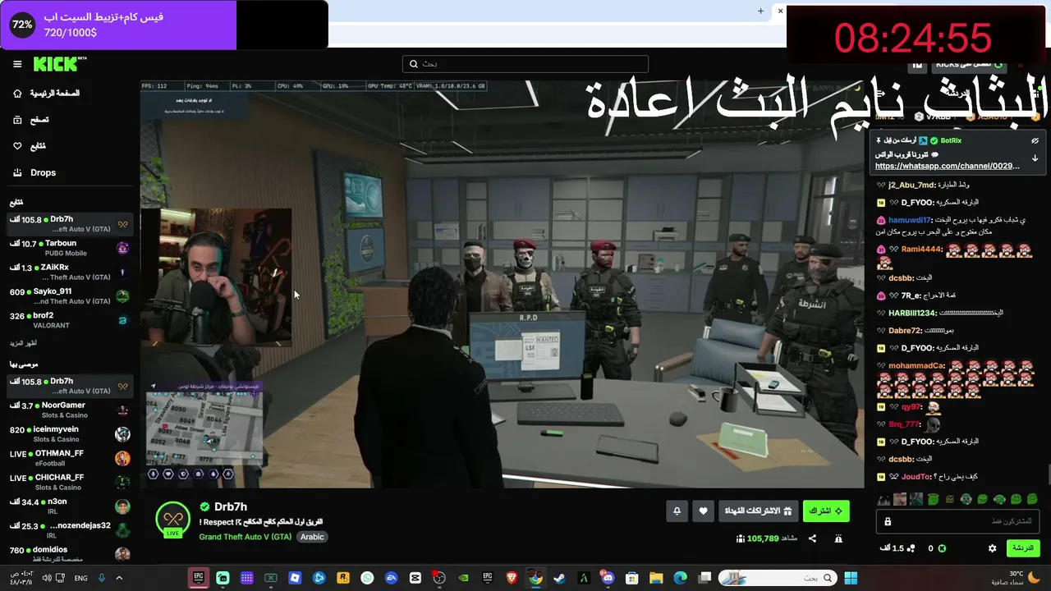Click the share stream icon
1051x591 pixels.
pos(812,538)
